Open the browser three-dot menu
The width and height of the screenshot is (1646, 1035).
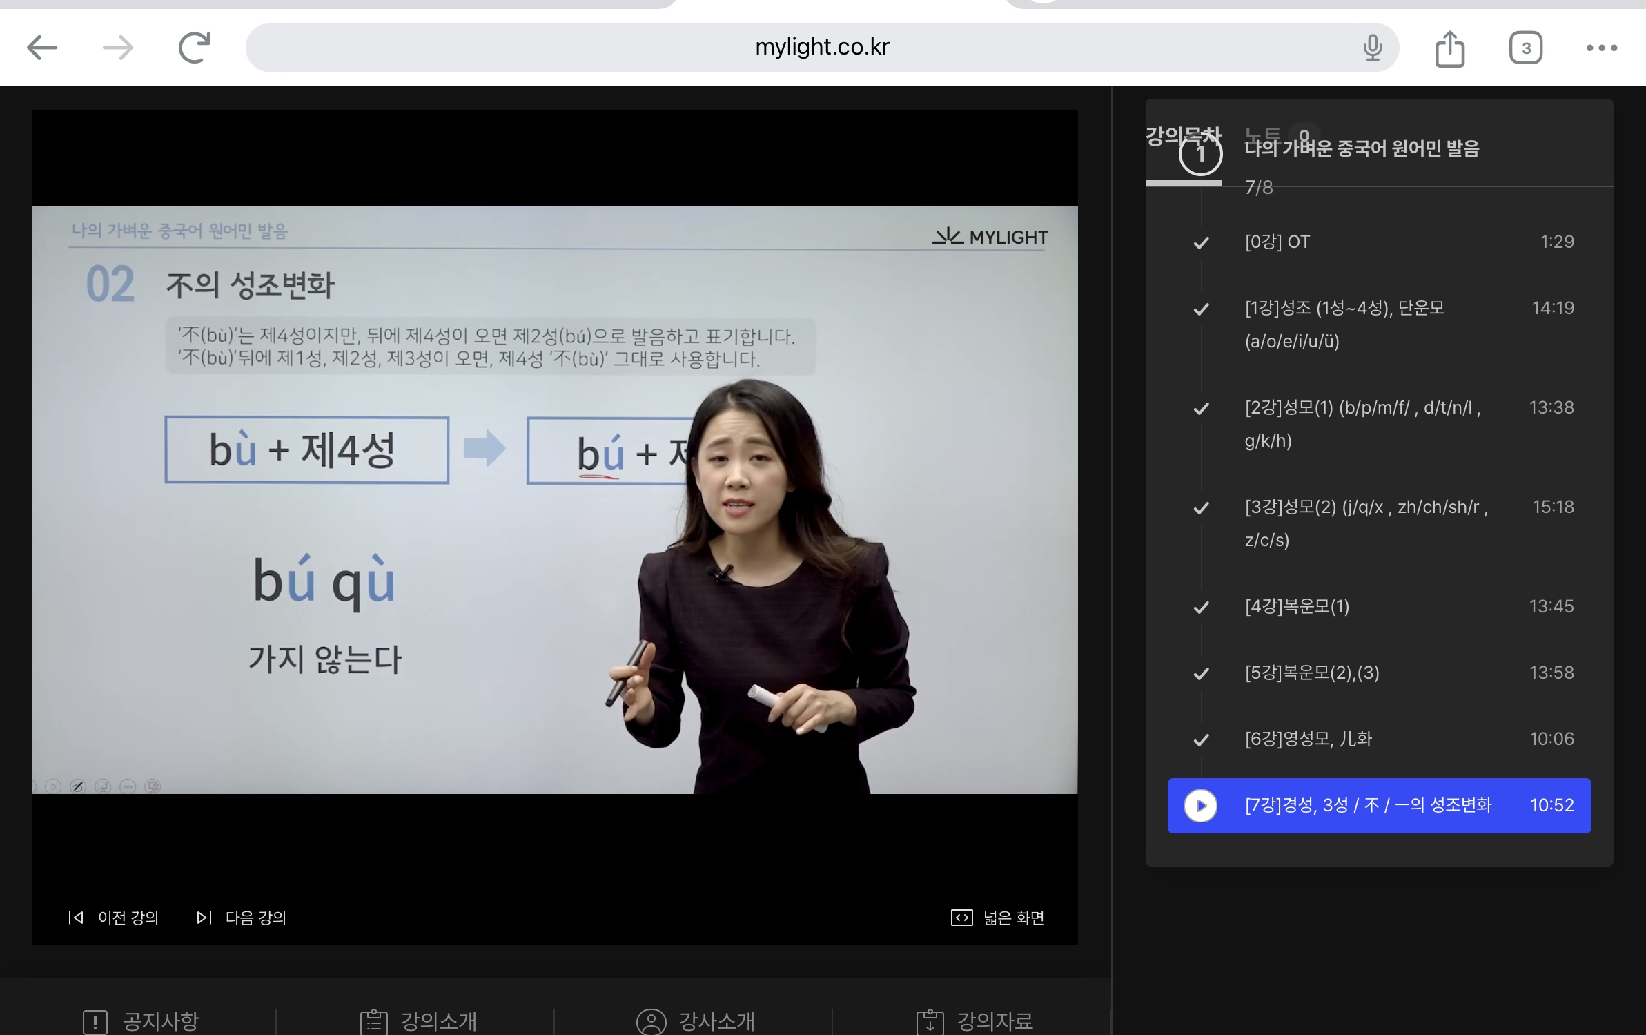(1601, 48)
